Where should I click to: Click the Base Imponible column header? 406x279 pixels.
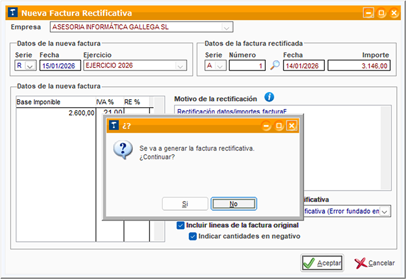tap(56, 102)
